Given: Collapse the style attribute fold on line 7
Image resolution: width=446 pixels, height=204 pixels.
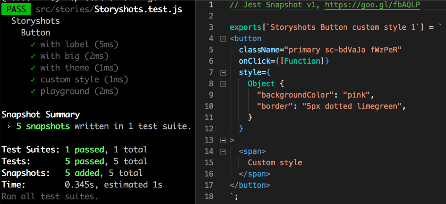Looking at the screenshot, I should [223, 73].
